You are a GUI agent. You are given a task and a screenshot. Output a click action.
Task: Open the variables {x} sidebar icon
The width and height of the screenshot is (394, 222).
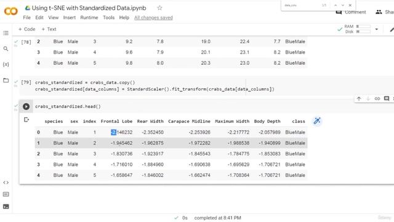click(x=6, y=64)
